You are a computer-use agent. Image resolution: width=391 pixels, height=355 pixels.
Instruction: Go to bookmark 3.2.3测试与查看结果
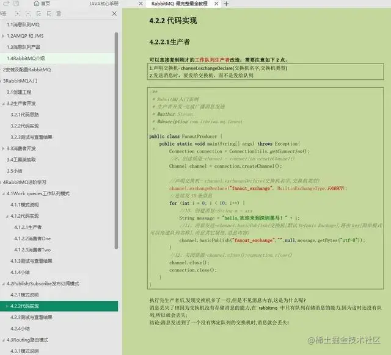pos(31,137)
